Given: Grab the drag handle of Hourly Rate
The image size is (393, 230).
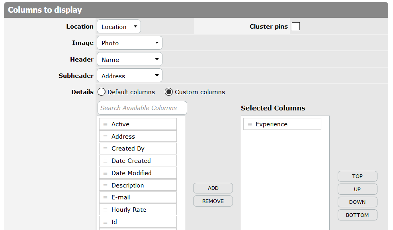Looking at the screenshot, I should 106,210.
